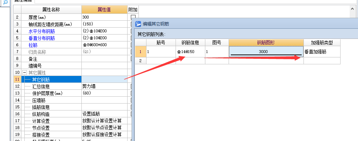
Task: Collapse the 其它属性 group
Action: (x=25, y=73)
